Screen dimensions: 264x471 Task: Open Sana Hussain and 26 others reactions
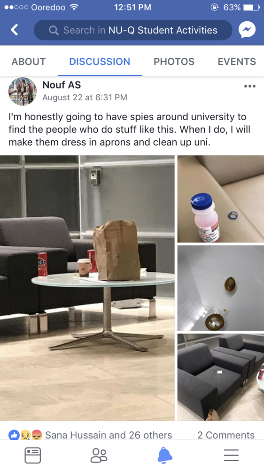point(109,435)
